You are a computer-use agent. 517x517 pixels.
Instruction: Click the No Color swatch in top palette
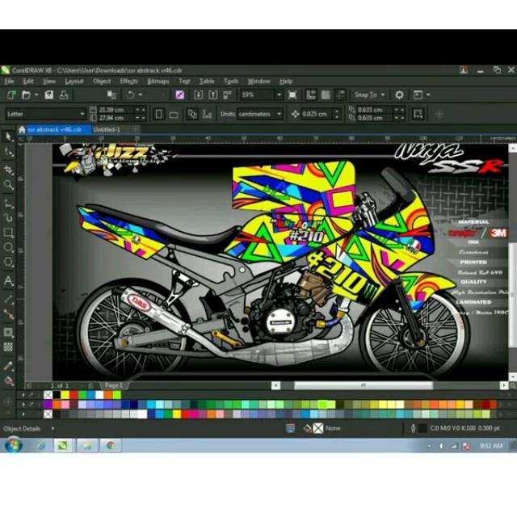[x=48, y=395]
